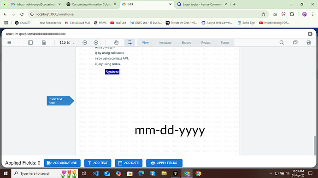This screenshot has height=178, width=318.
Task: Expand the 115% zoom level dropdown
Action: 67,42
